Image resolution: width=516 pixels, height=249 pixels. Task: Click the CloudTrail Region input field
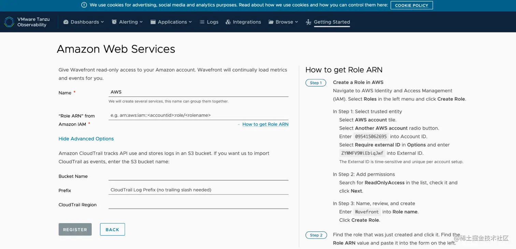(x=198, y=204)
